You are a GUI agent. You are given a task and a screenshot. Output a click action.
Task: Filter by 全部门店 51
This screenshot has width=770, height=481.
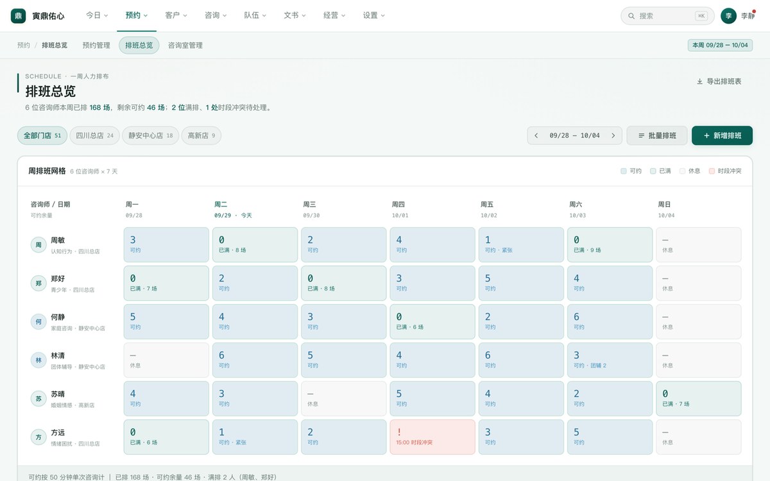point(42,135)
